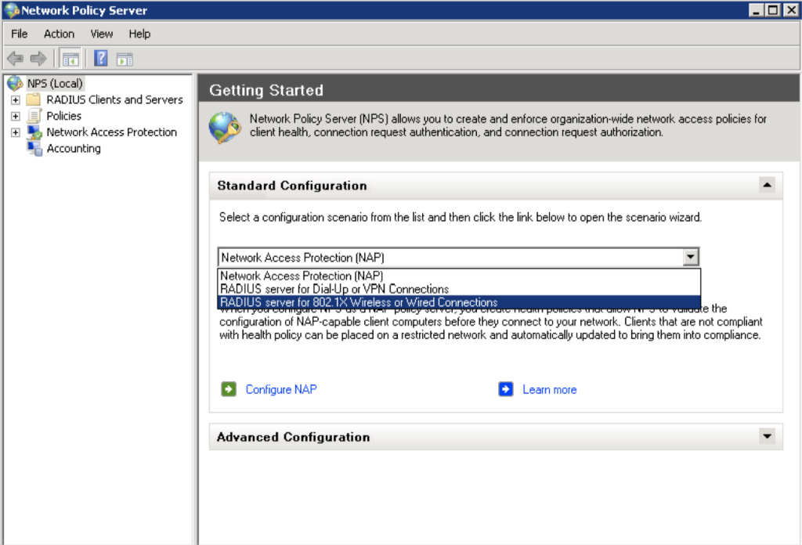Click the scenario combo box dropdown arrow
The height and width of the screenshot is (545, 802).
click(x=691, y=257)
